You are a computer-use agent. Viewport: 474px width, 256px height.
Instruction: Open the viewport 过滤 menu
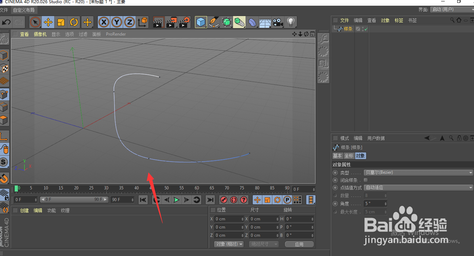coord(83,34)
